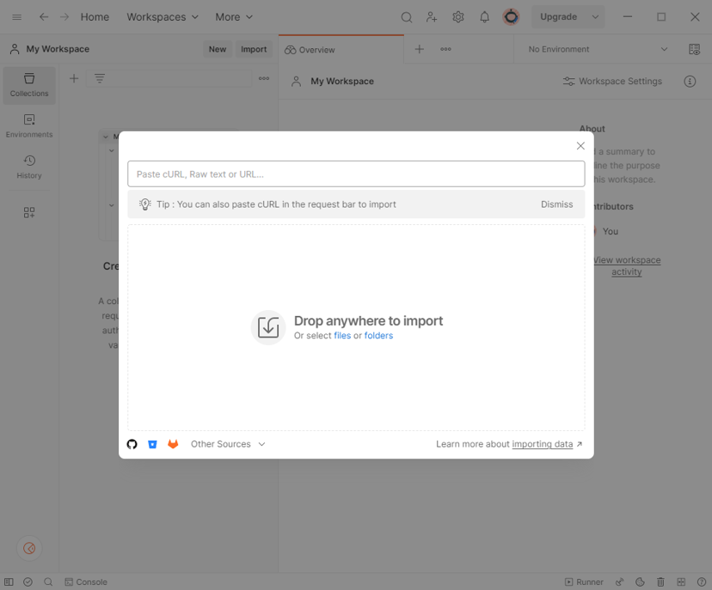Close the import dialog with X
712x590 pixels.
pos(580,146)
